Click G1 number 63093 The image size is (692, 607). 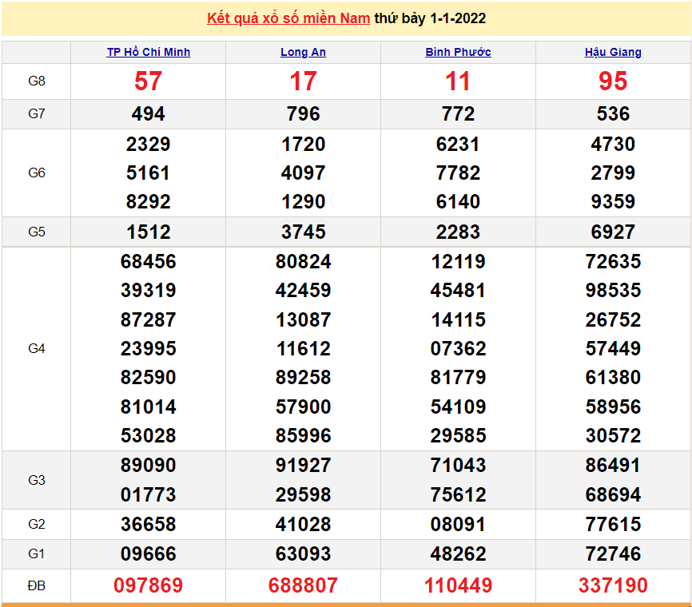point(303,554)
